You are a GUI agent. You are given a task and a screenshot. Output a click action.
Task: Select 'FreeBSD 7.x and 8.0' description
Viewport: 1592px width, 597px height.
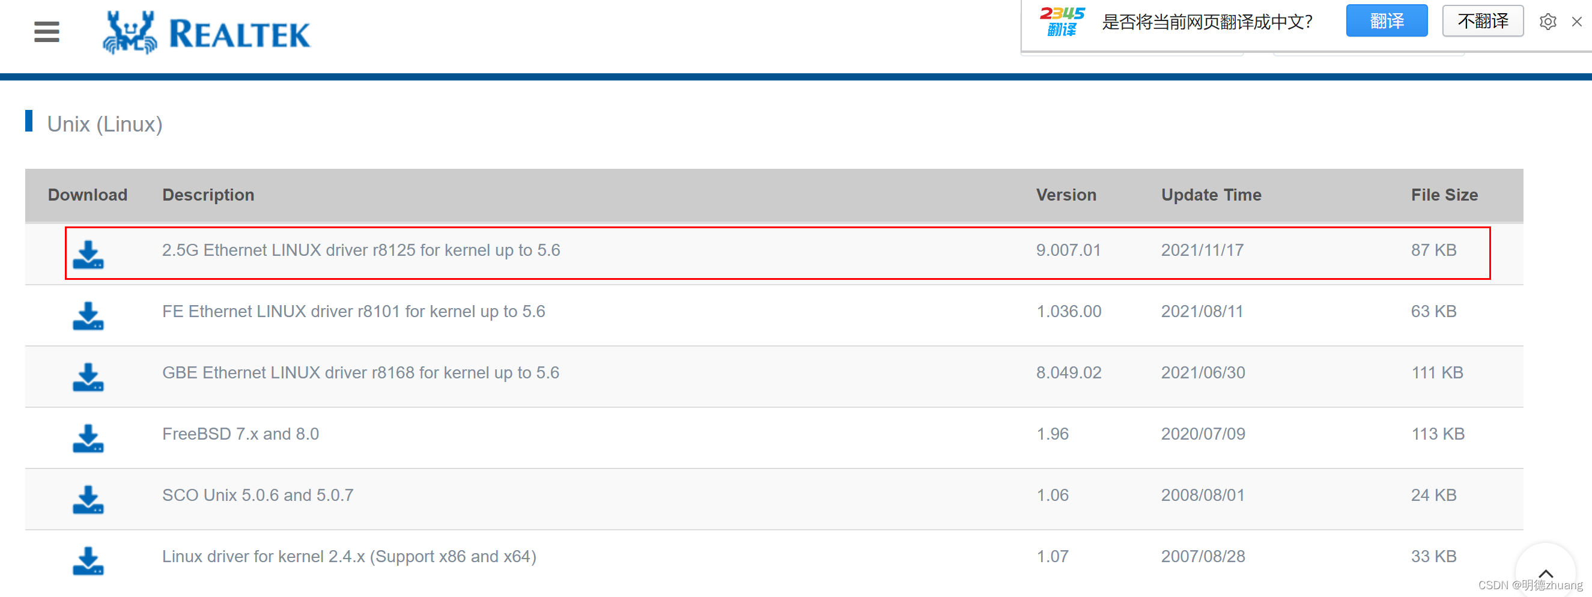(240, 433)
